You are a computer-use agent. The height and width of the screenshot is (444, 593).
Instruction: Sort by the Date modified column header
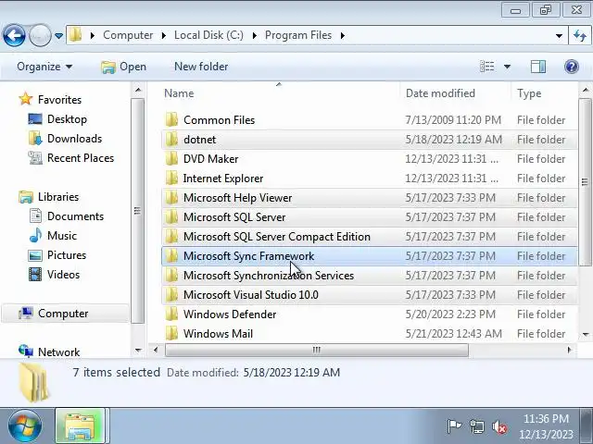440,93
